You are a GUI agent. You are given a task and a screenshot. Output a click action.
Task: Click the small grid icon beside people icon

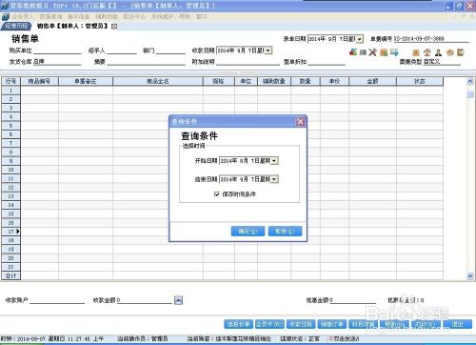pyautogui.click(x=363, y=52)
